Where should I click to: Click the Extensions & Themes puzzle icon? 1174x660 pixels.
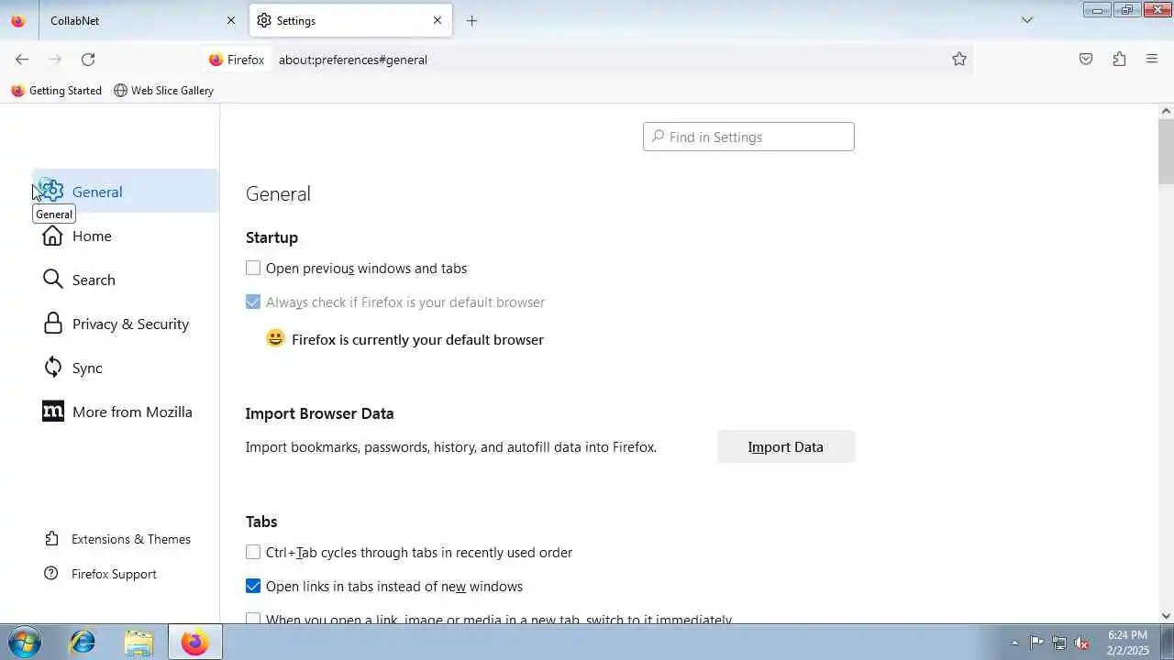click(51, 539)
